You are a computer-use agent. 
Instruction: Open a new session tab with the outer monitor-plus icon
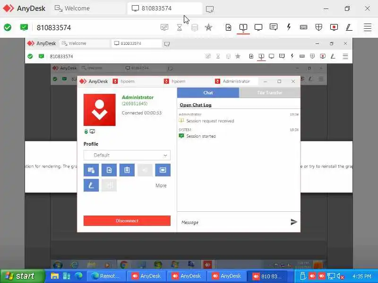tap(210, 9)
